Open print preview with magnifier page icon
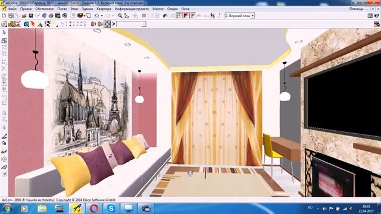Image resolution: width=381 pixels, height=214 pixels. tap(11, 15)
